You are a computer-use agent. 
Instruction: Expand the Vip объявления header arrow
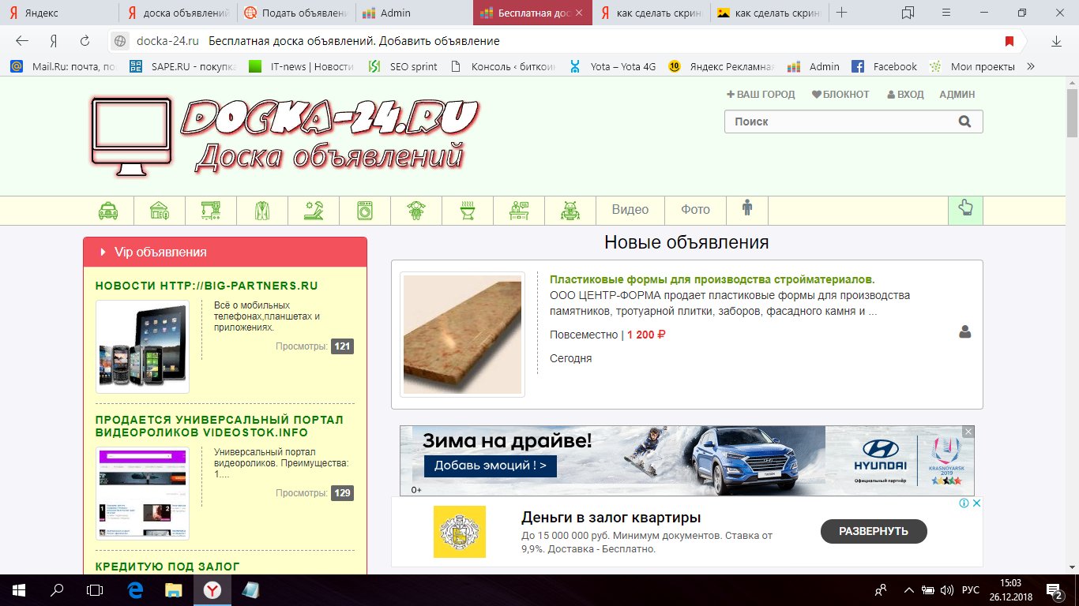pos(103,252)
